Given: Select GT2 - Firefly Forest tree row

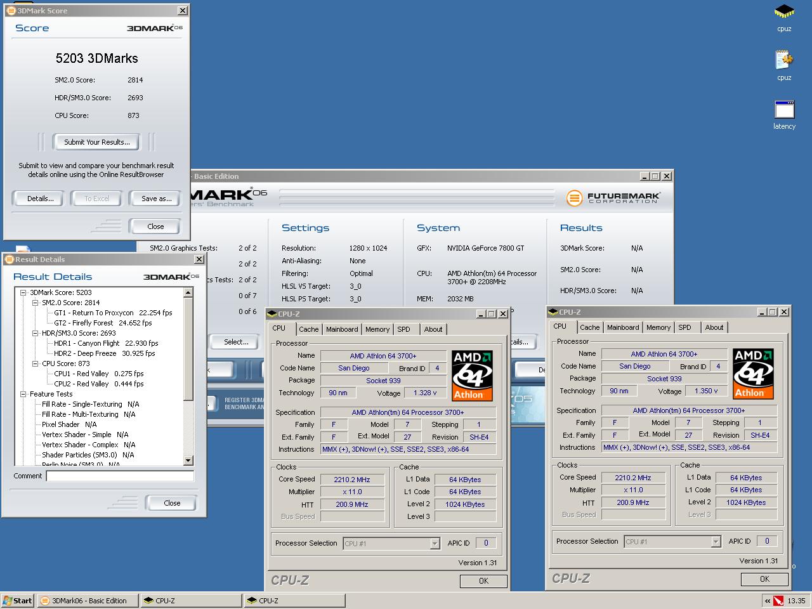Looking at the screenshot, I should (x=103, y=323).
